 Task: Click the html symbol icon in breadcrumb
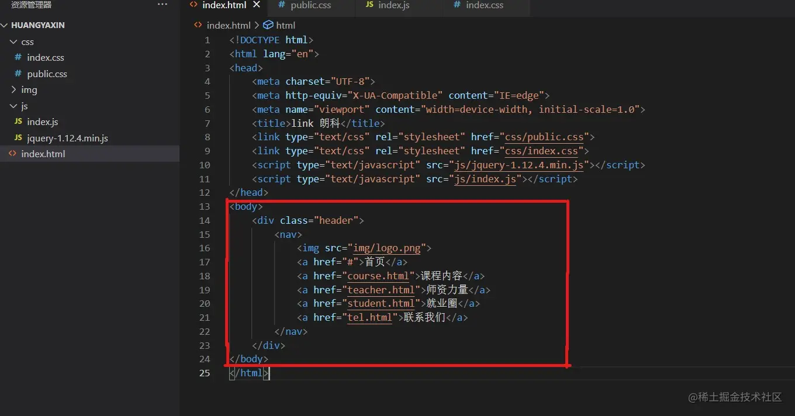click(269, 25)
